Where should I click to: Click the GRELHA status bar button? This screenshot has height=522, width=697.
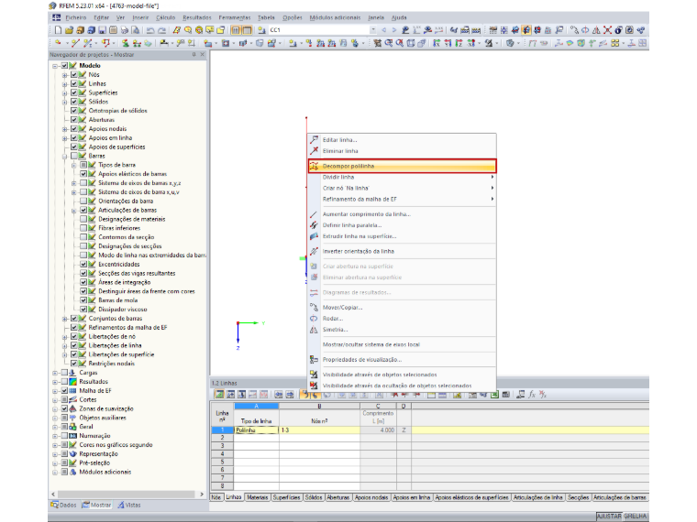[635, 517]
